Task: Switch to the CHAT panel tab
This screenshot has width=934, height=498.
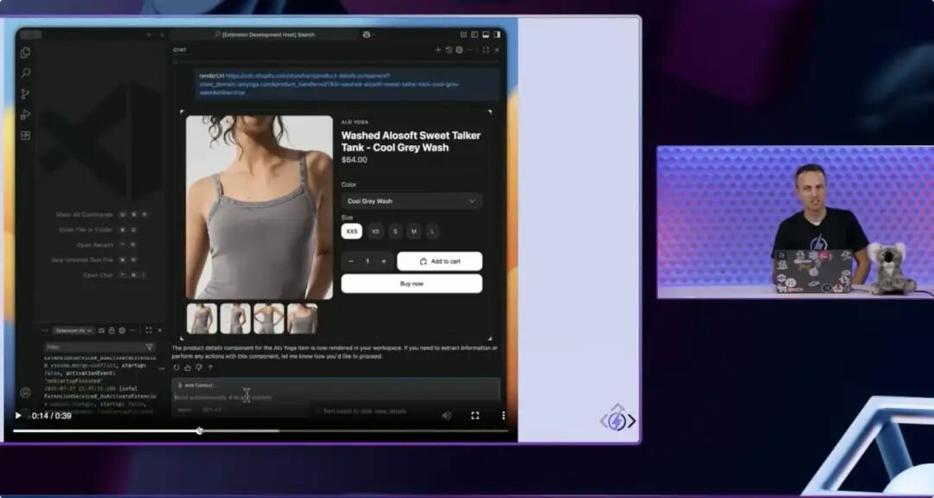Action: pyautogui.click(x=180, y=50)
